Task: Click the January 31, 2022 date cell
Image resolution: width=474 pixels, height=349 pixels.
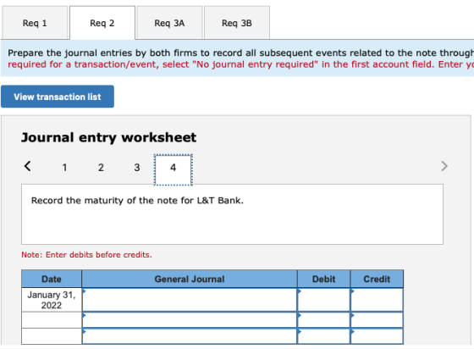Action: [x=52, y=300]
